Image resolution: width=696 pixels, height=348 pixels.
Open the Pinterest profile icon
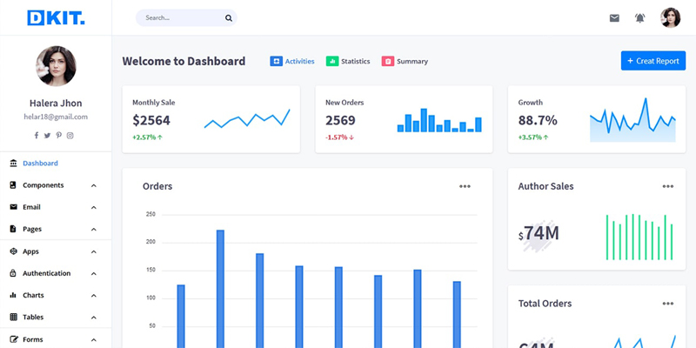click(x=58, y=136)
